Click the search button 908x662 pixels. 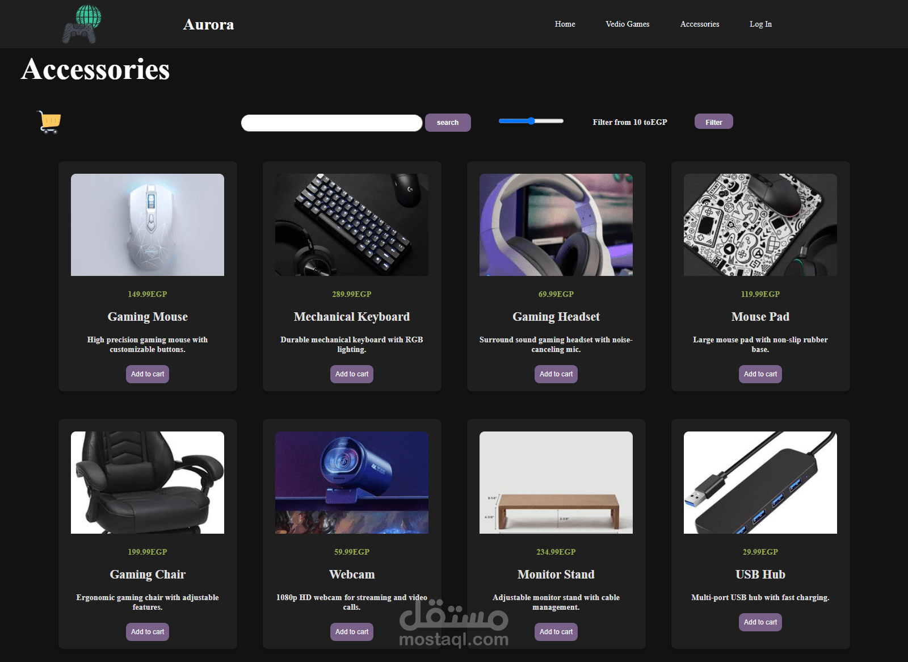coord(448,123)
